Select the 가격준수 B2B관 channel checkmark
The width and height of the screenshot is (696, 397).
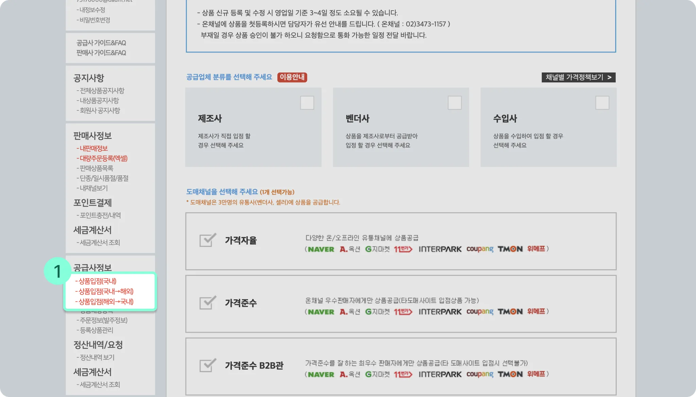[208, 365]
